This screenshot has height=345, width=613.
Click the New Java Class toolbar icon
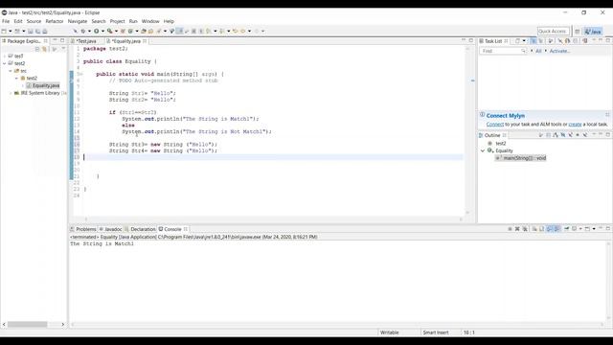(130, 31)
